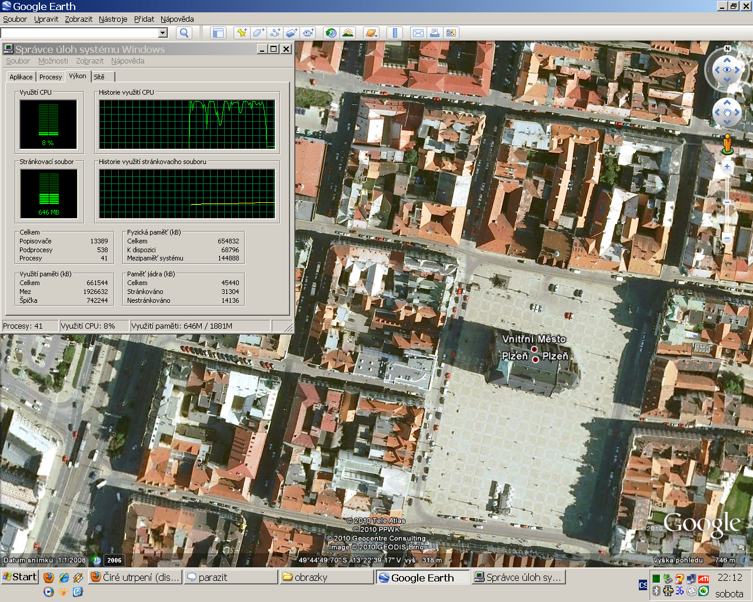Click the left Plzeň placemark label
753x602 pixels.
pos(515,356)
